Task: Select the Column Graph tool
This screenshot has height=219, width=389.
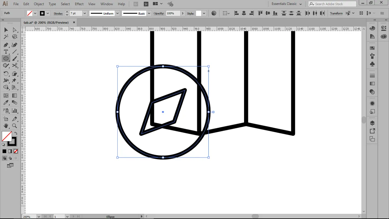Action: tap(15, 110)
